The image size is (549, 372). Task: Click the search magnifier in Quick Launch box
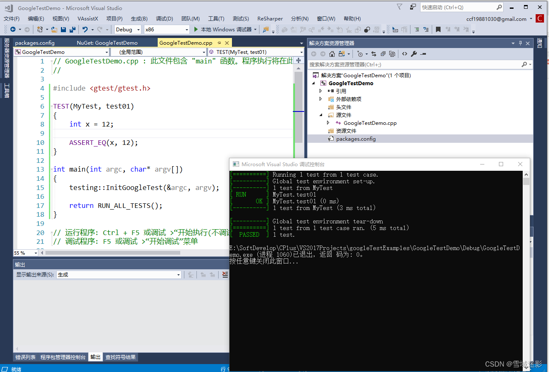499,7
